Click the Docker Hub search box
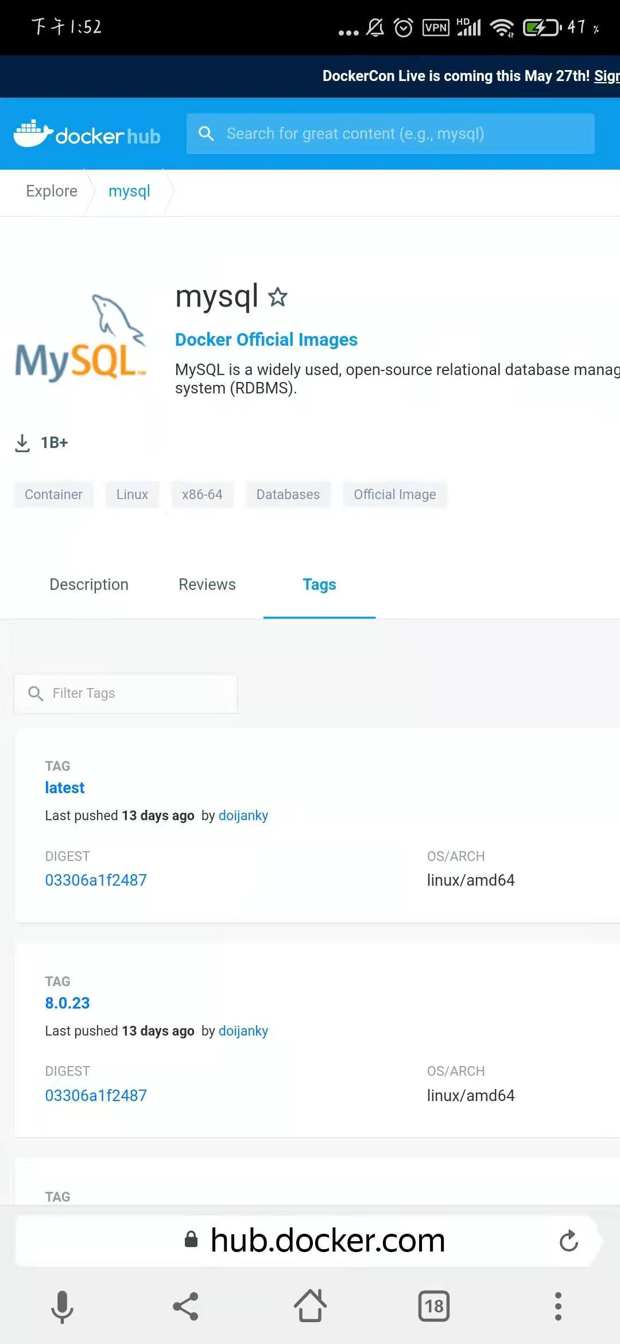This screenshot has height=1344, width=620. pyautogui.click(x=390, y=134)
